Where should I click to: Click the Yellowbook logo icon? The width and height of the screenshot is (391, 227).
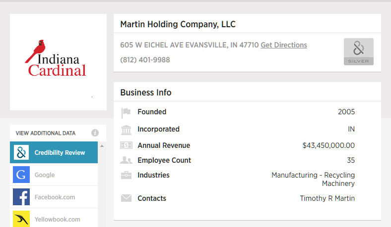tap(21, 219)
